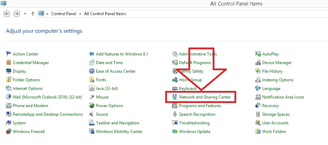
Task: Open Indexing Options link
Action: click(277, 80)
